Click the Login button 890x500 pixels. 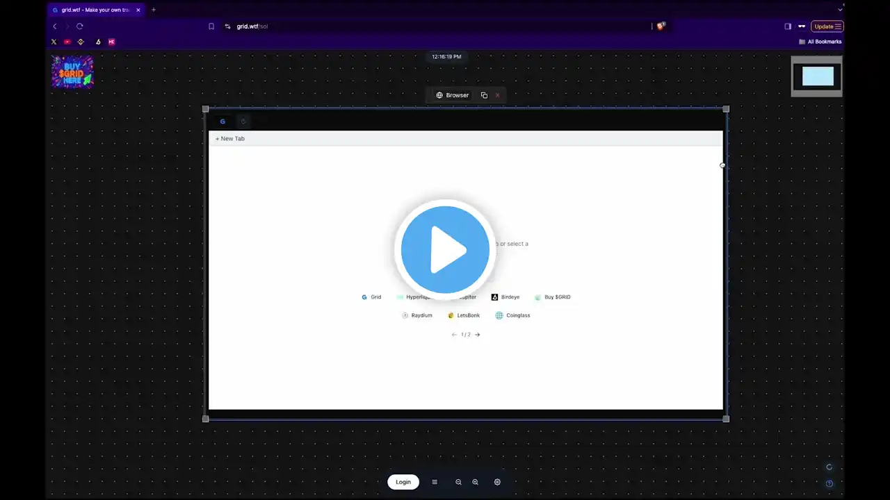tap(403, 482)
